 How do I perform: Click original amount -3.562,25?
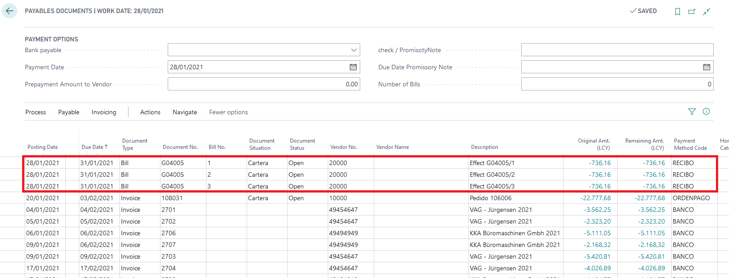click(x=597, y=210)
